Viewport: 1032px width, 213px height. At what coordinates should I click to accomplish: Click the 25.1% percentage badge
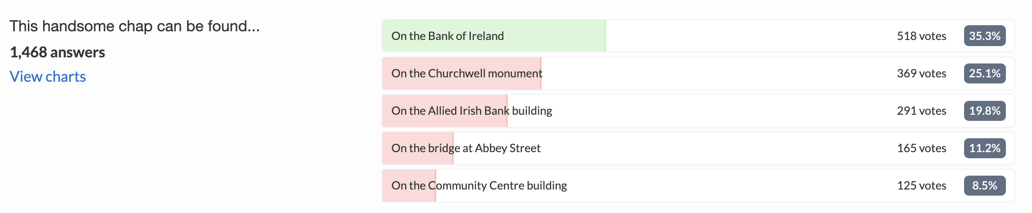[985, 73]
